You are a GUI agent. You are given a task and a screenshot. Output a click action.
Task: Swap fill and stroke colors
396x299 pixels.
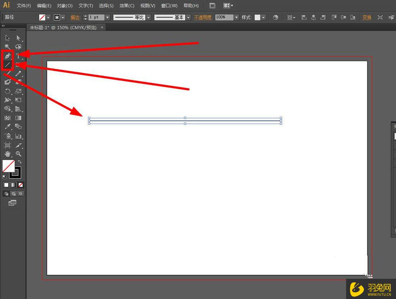click(20, 162)
